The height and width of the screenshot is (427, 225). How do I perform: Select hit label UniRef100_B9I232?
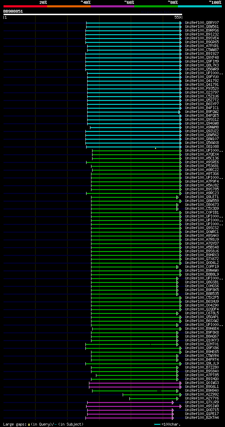click(x=202, y=34)
